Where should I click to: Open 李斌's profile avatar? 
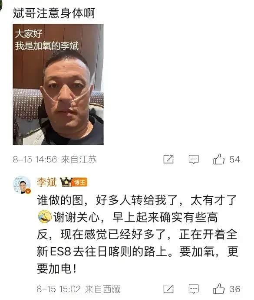pyautogui.click(x=22, y=184)
